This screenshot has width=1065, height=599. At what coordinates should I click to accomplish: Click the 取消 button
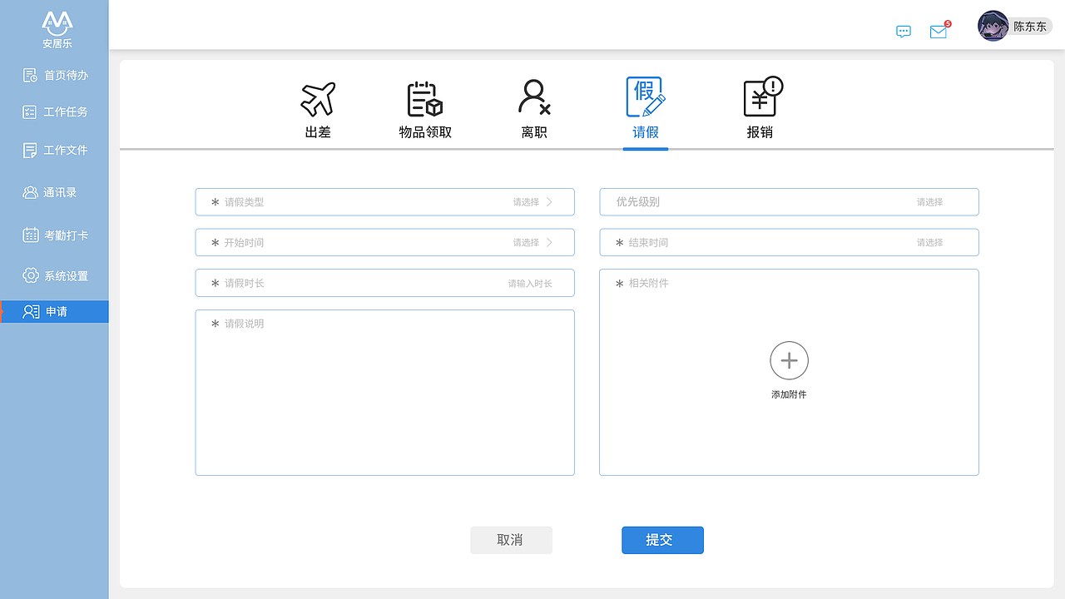click(511, 540)
